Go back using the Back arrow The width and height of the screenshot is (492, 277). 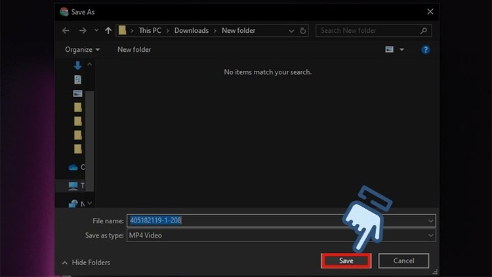pos(66,30)
